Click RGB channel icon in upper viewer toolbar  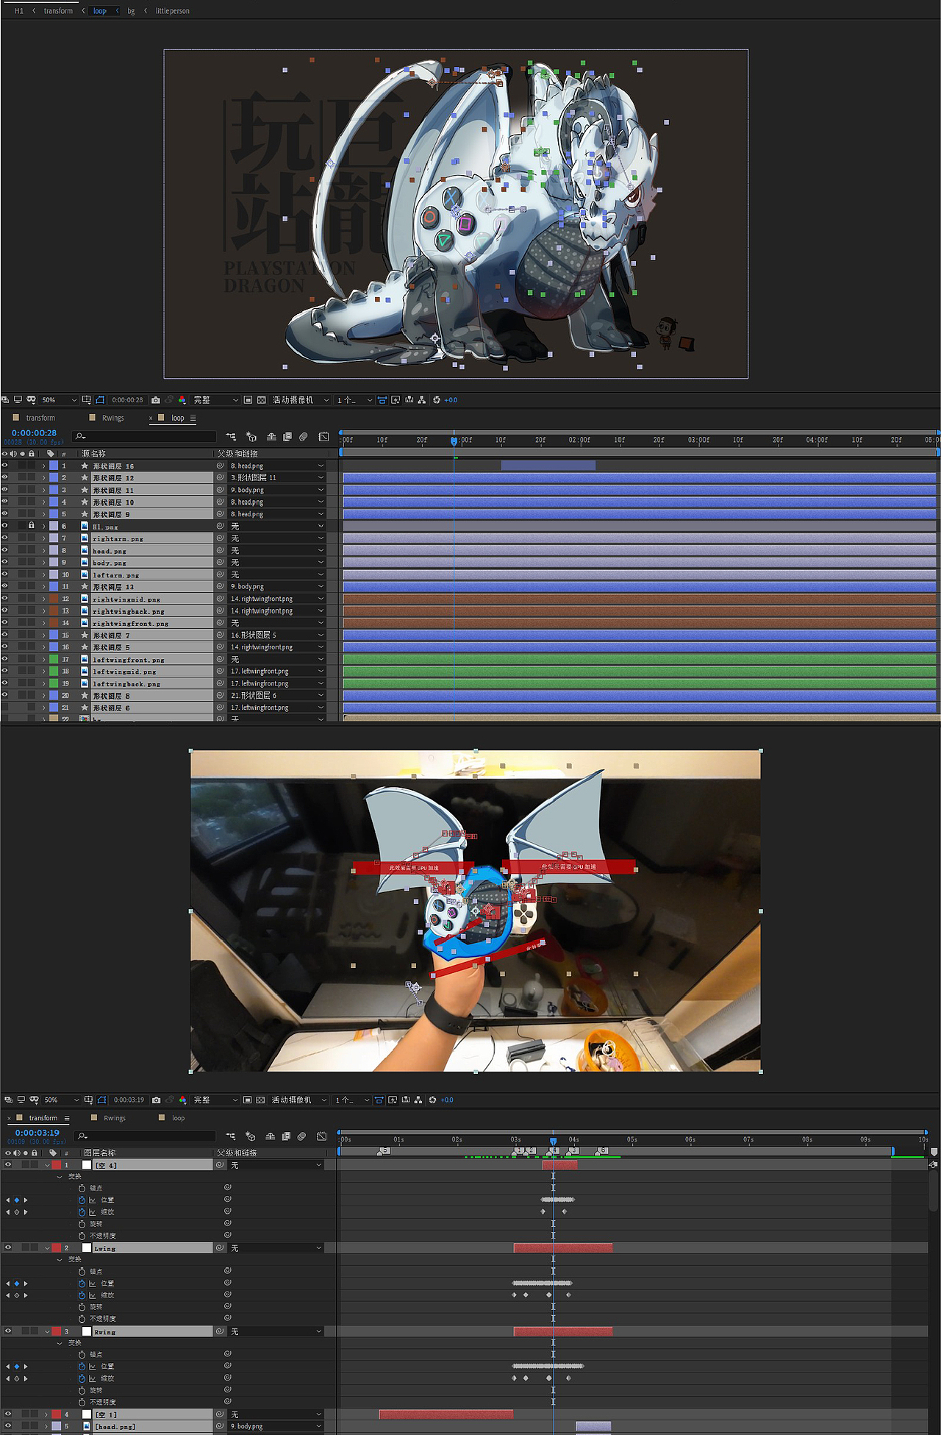pos(182,400)
